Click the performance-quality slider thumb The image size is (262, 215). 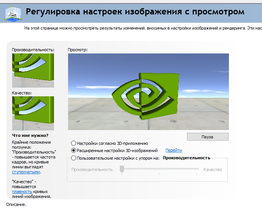pyautogui.click(x=122, y=169)
